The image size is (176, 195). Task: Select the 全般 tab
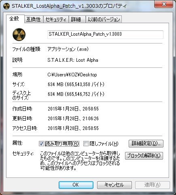point(14,19)
